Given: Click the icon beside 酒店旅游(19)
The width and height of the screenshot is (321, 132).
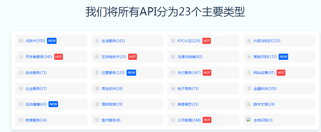Looking at the screenshot, I should (97, 104).
